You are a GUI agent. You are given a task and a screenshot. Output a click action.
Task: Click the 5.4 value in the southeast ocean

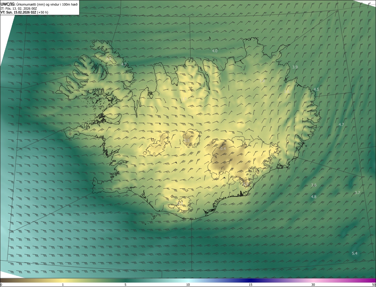(x=355, y=253)
